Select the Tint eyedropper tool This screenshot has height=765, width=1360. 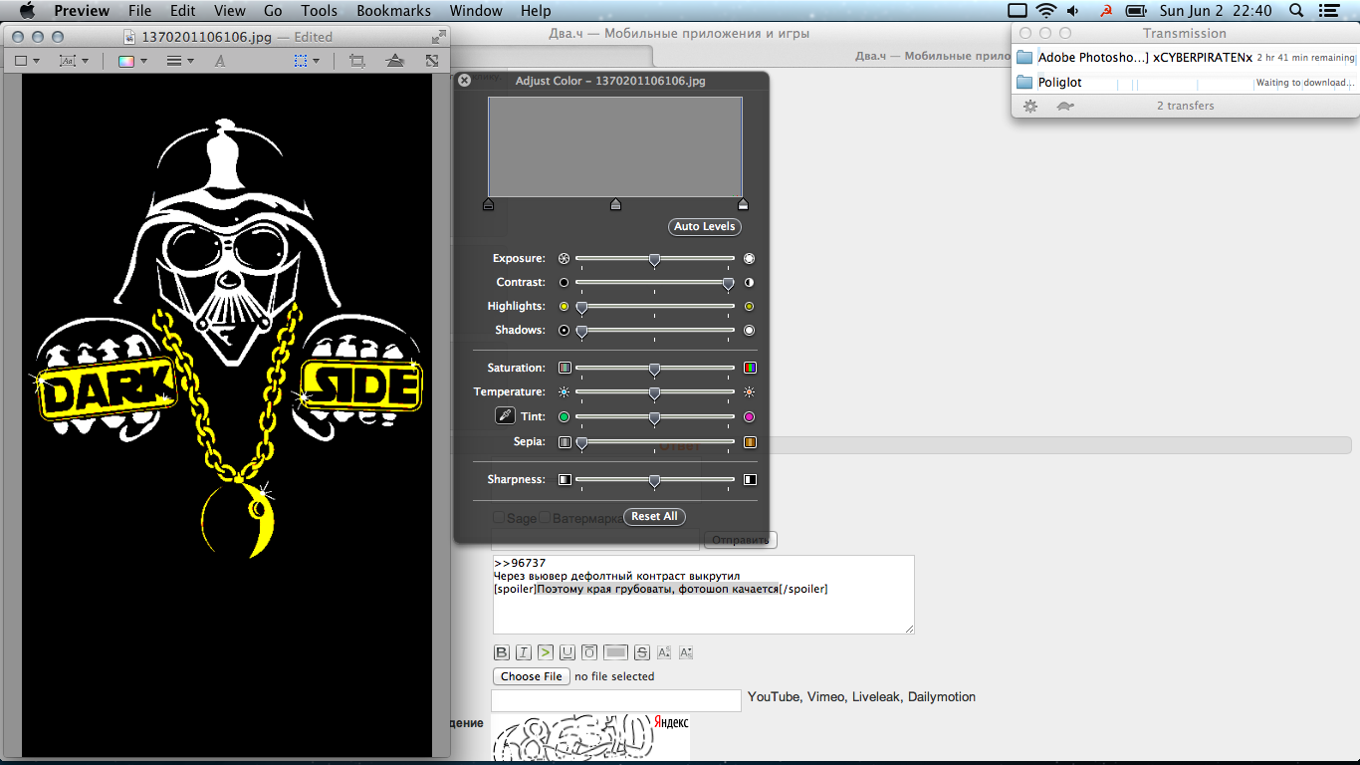(505, 416)
